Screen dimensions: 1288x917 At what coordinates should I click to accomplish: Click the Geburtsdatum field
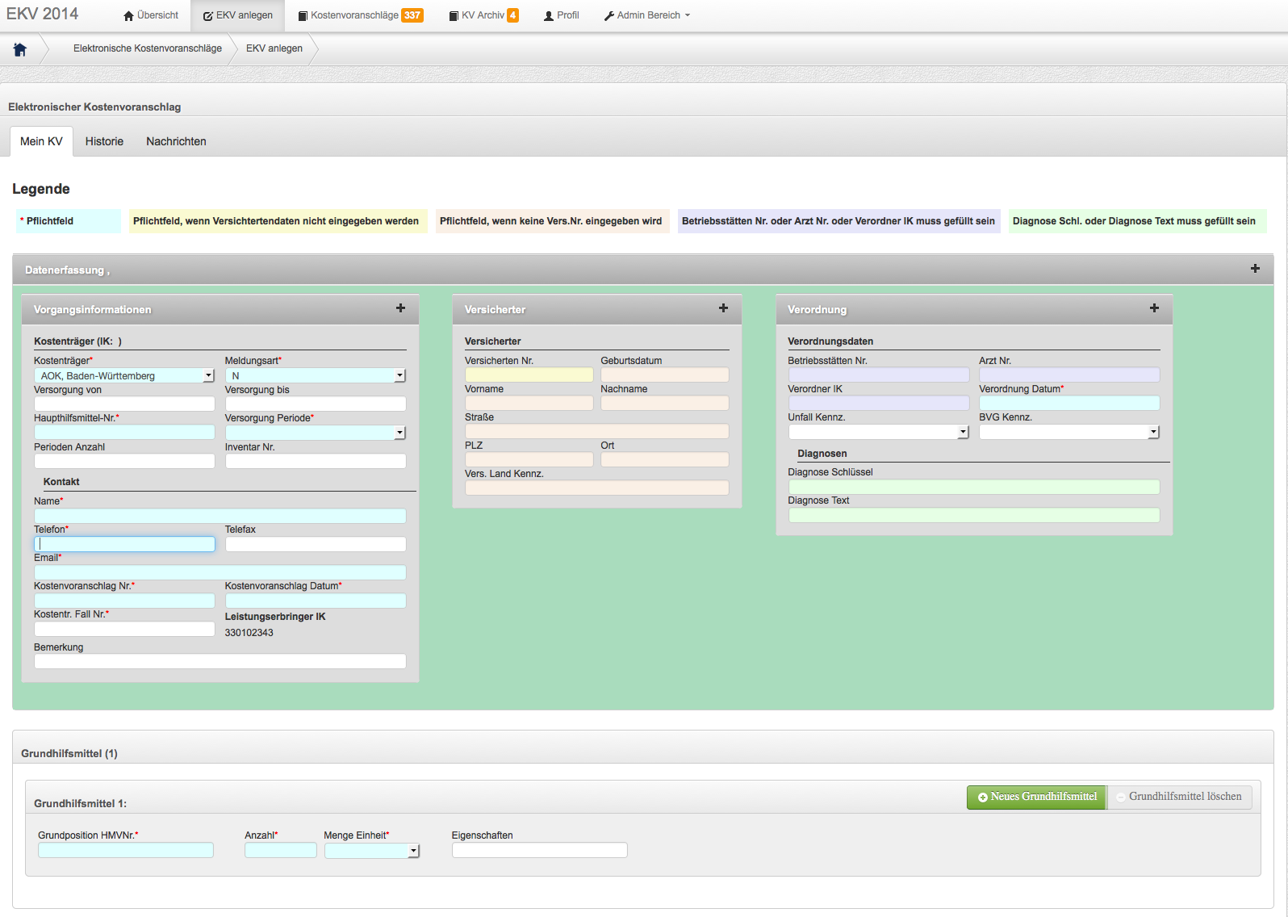tap(664, 375)
